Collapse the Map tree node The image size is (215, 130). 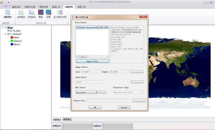(x=2, y=28)
